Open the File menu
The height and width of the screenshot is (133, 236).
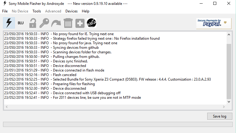[5, 11]
